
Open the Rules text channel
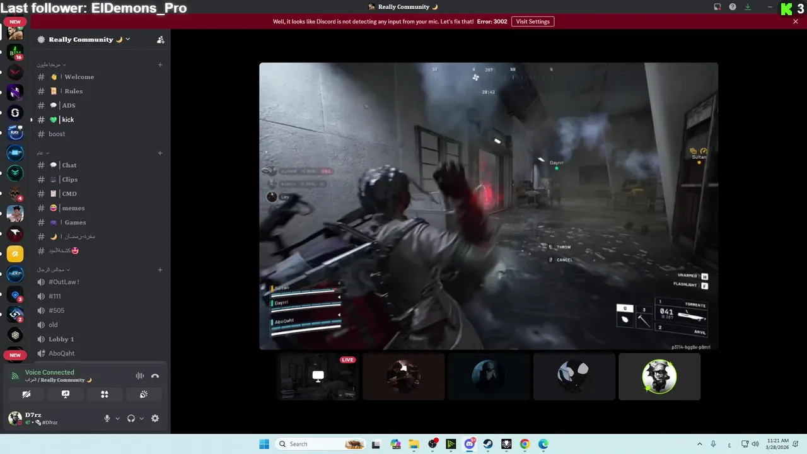click(100, 91)
